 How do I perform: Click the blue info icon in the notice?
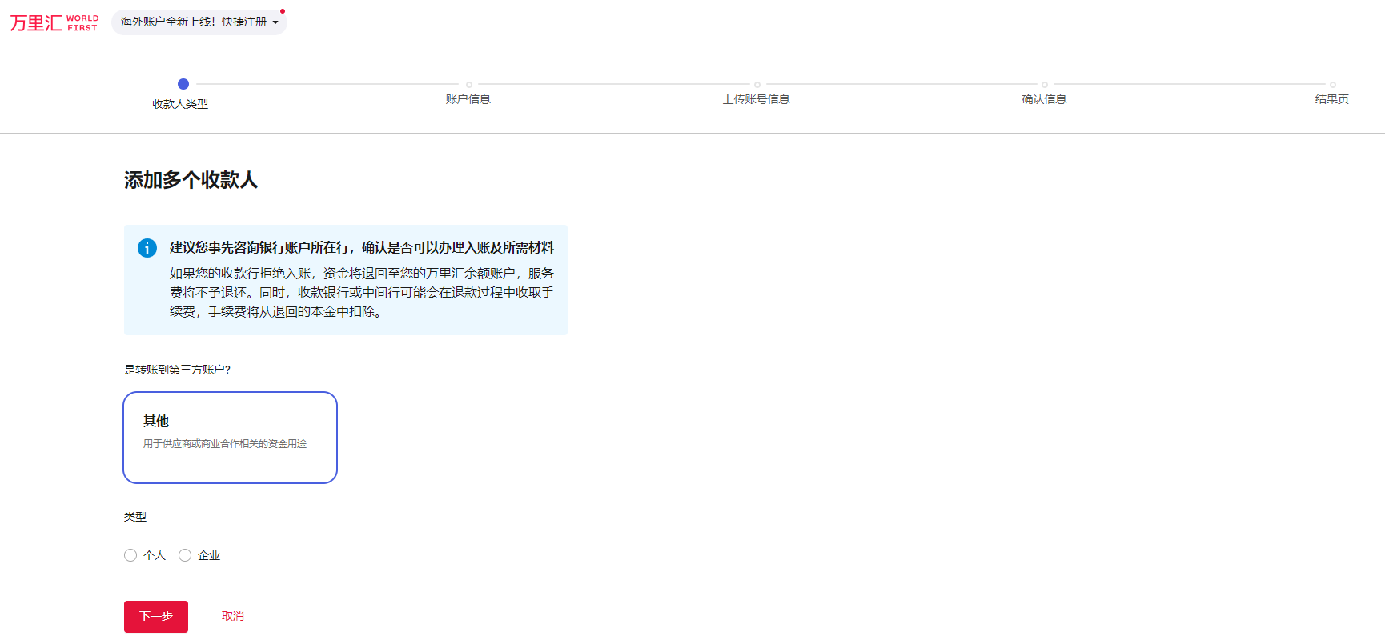tap(147, 248)
